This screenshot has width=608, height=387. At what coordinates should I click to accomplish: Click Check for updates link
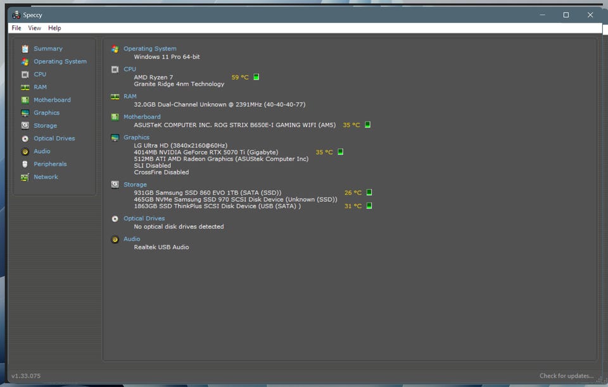click(x=566, y=376)
